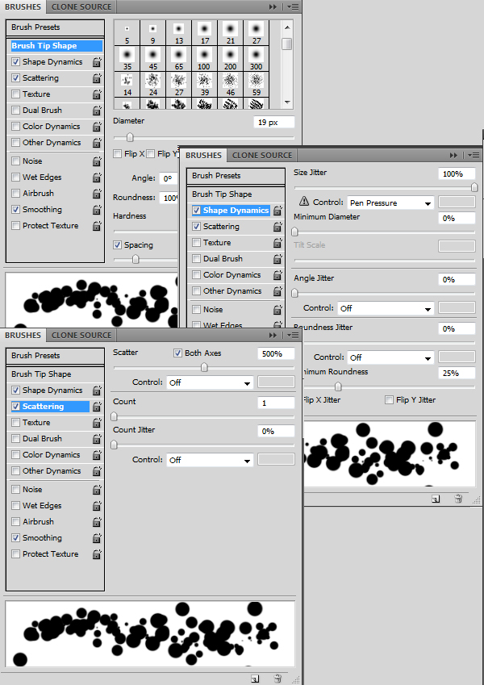Lock Shape Dynamics in top Brushes panel
Screen dimensions: 484x685
pos(97,62)
